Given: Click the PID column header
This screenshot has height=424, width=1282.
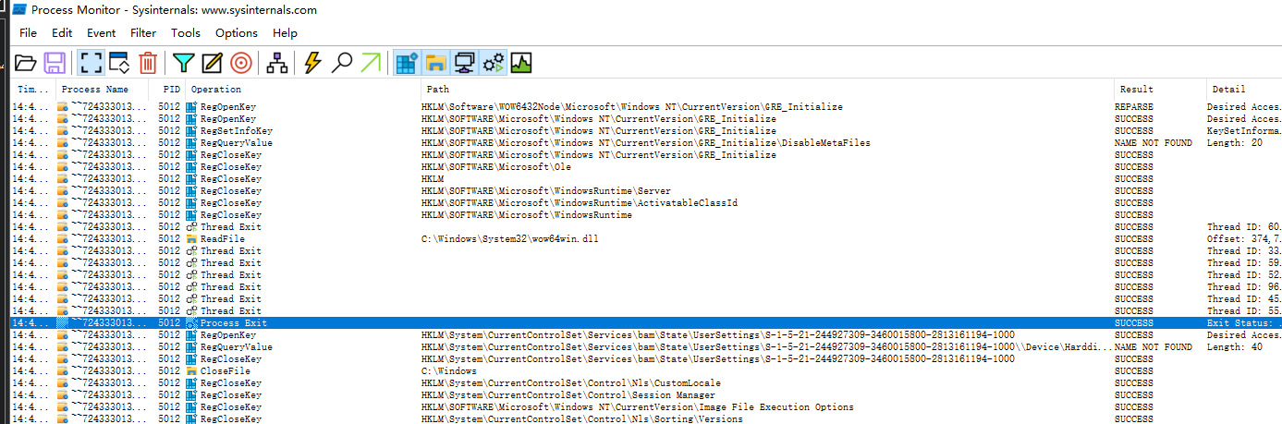Looking at the screenshot, I should click(x=167, y=90).
